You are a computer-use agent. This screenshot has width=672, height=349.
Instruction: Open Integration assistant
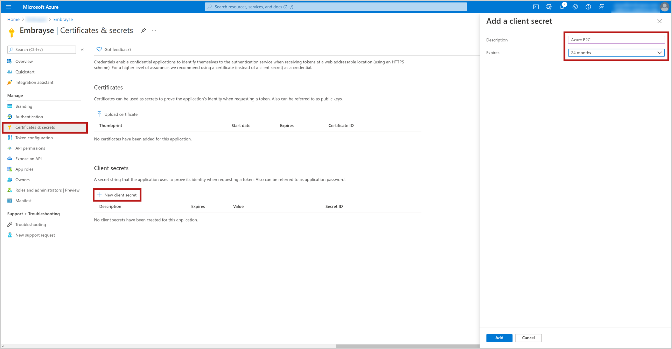(34, 83)
